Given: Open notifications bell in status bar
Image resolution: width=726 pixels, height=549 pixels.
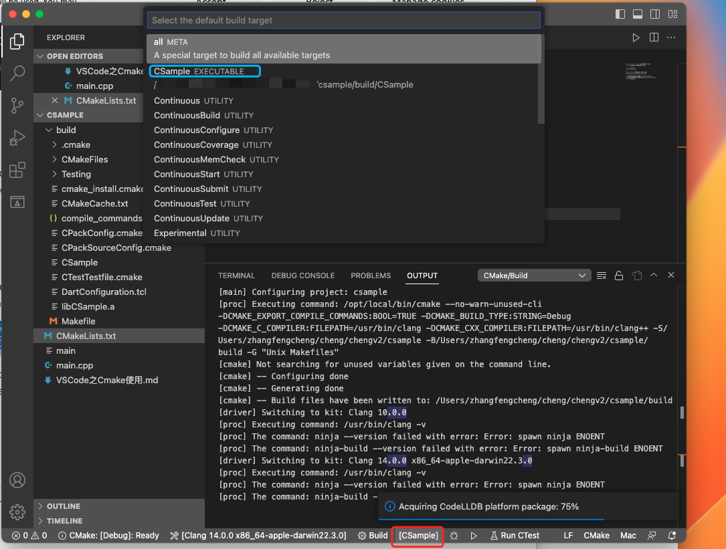Looking at the screenshot, I should [x=672, y=536].
